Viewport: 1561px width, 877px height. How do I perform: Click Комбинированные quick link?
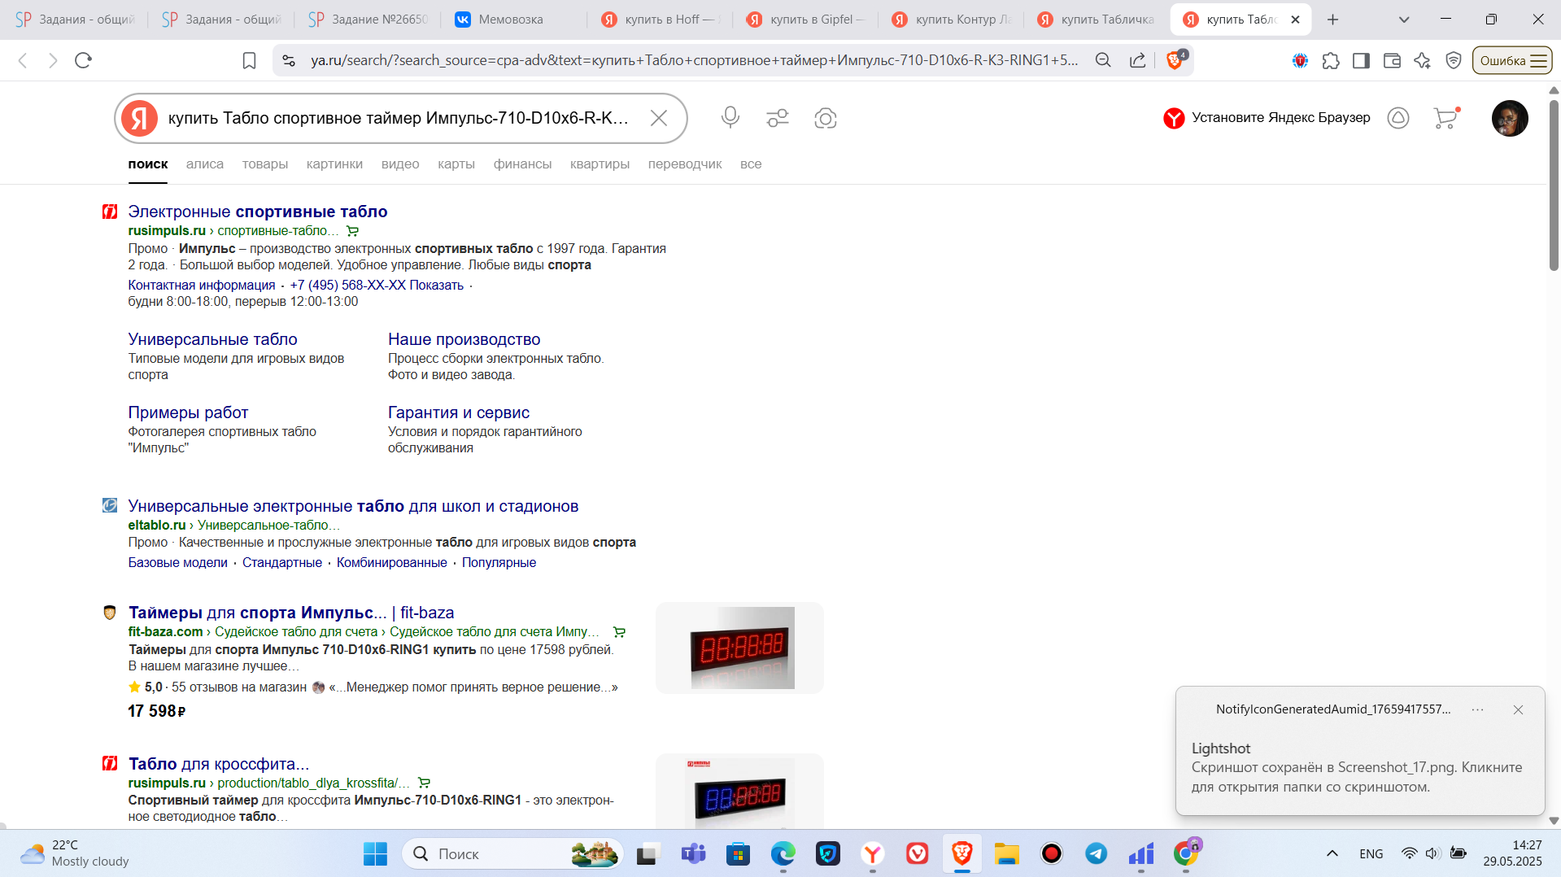pyautogui.click(x=392, y=563)
